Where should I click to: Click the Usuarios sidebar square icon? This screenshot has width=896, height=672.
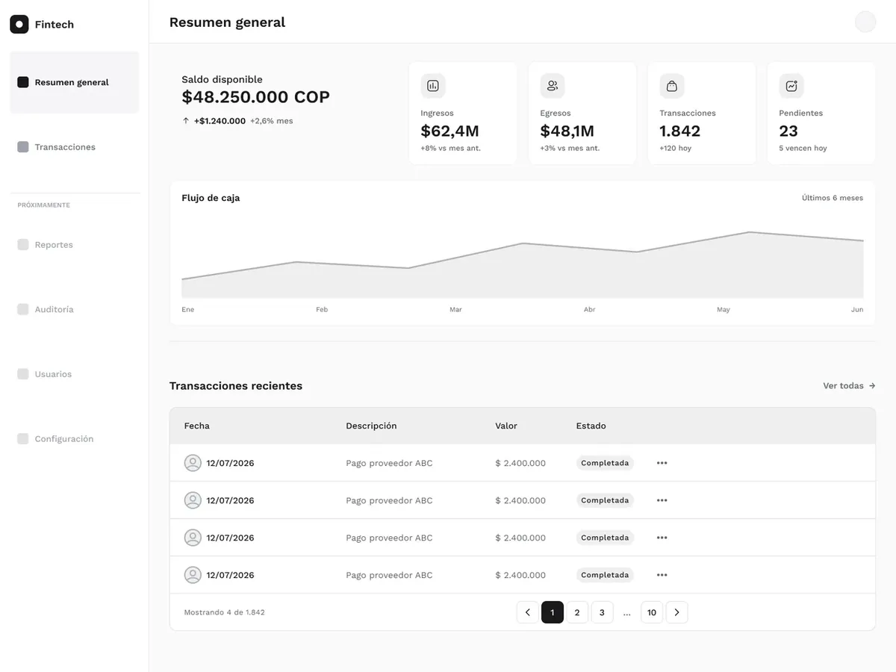pyautogui.click(x=23, y=374)
